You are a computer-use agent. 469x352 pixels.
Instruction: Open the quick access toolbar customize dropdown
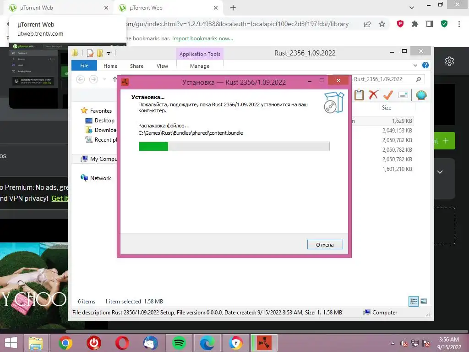coord(109,54)
